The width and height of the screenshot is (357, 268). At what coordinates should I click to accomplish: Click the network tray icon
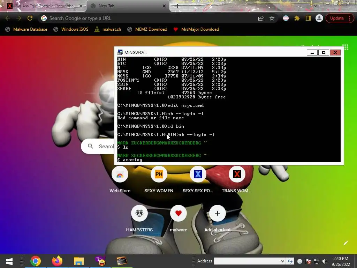(317, 261)
